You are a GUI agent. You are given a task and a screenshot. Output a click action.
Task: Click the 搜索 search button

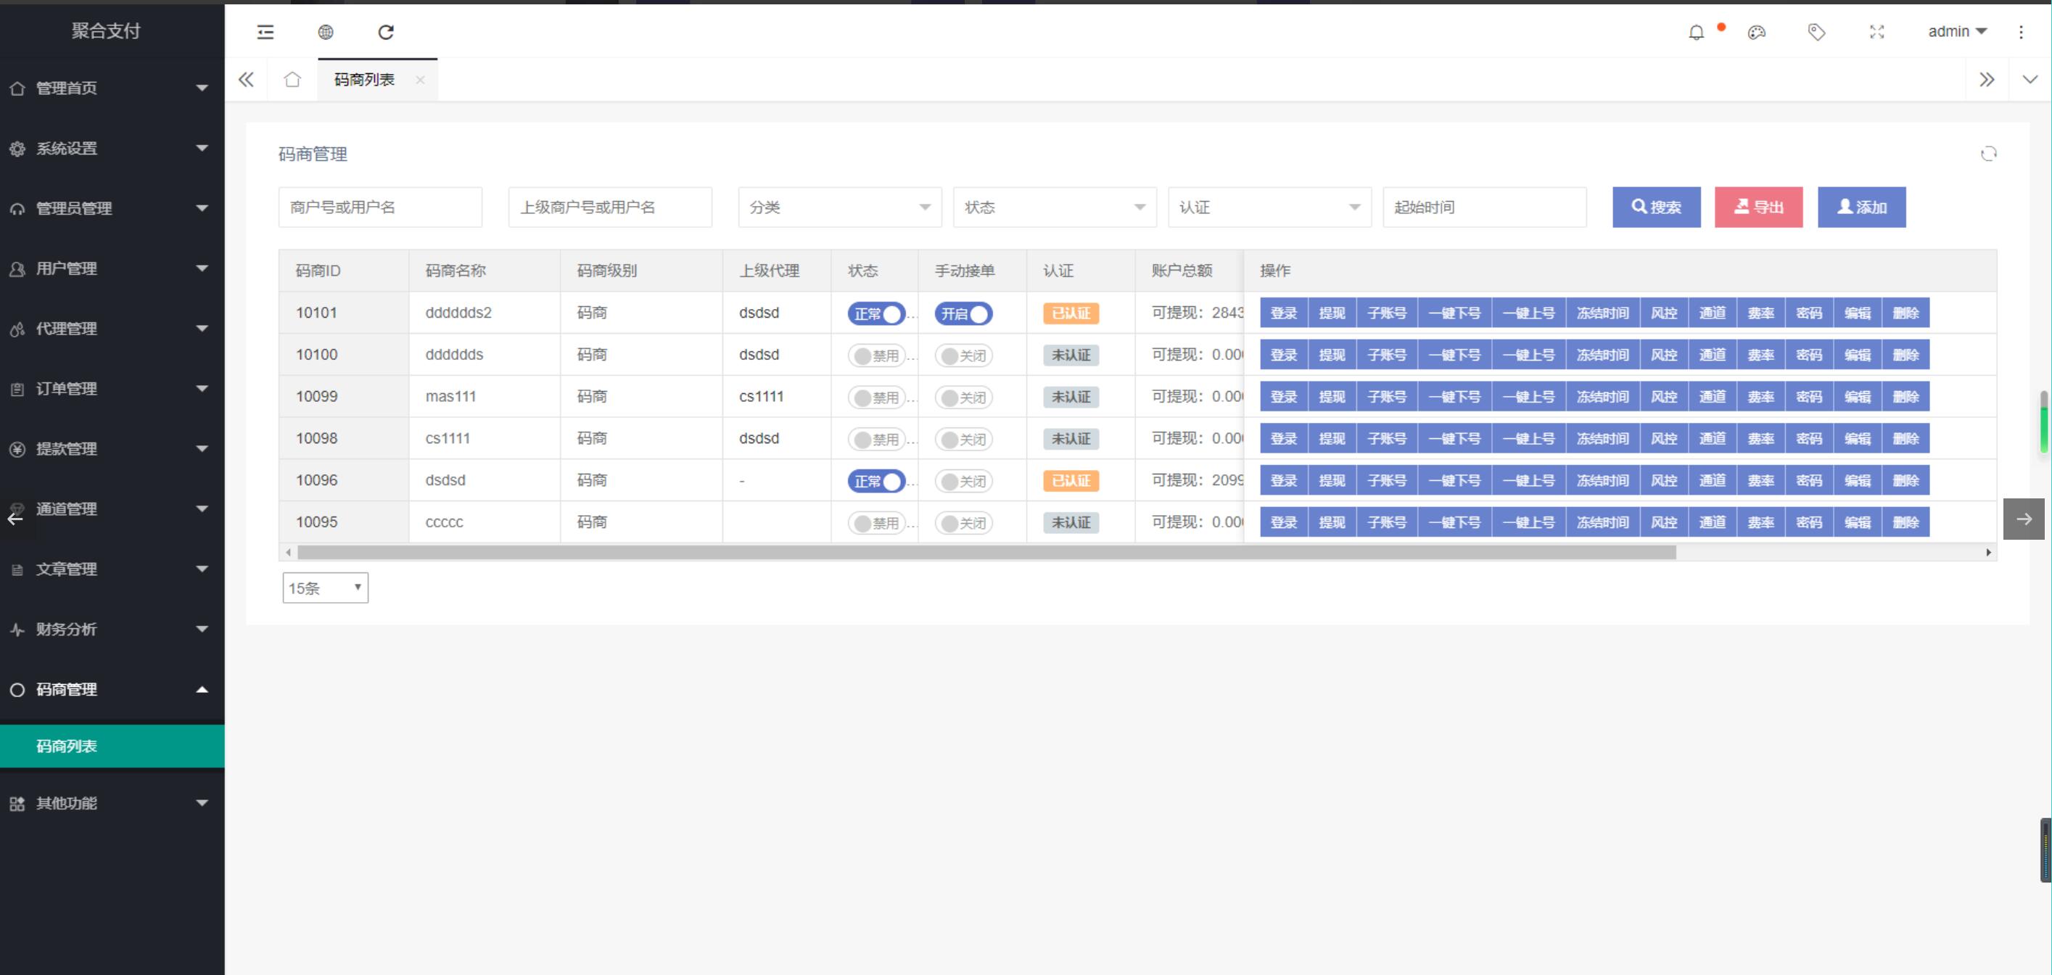pyautogui.click(x=1656, y=207)
